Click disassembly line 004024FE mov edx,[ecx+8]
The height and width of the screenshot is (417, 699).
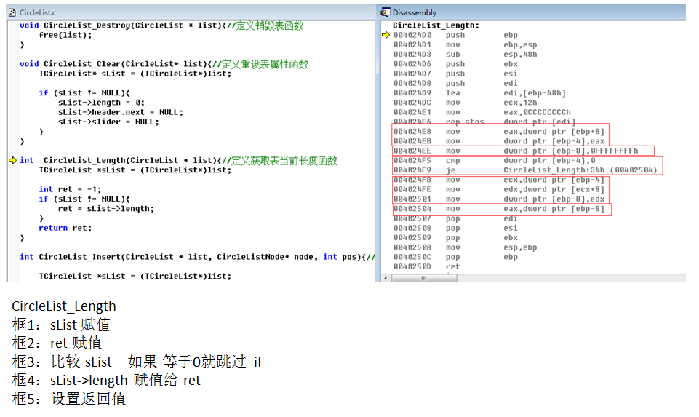coord(499,189)
